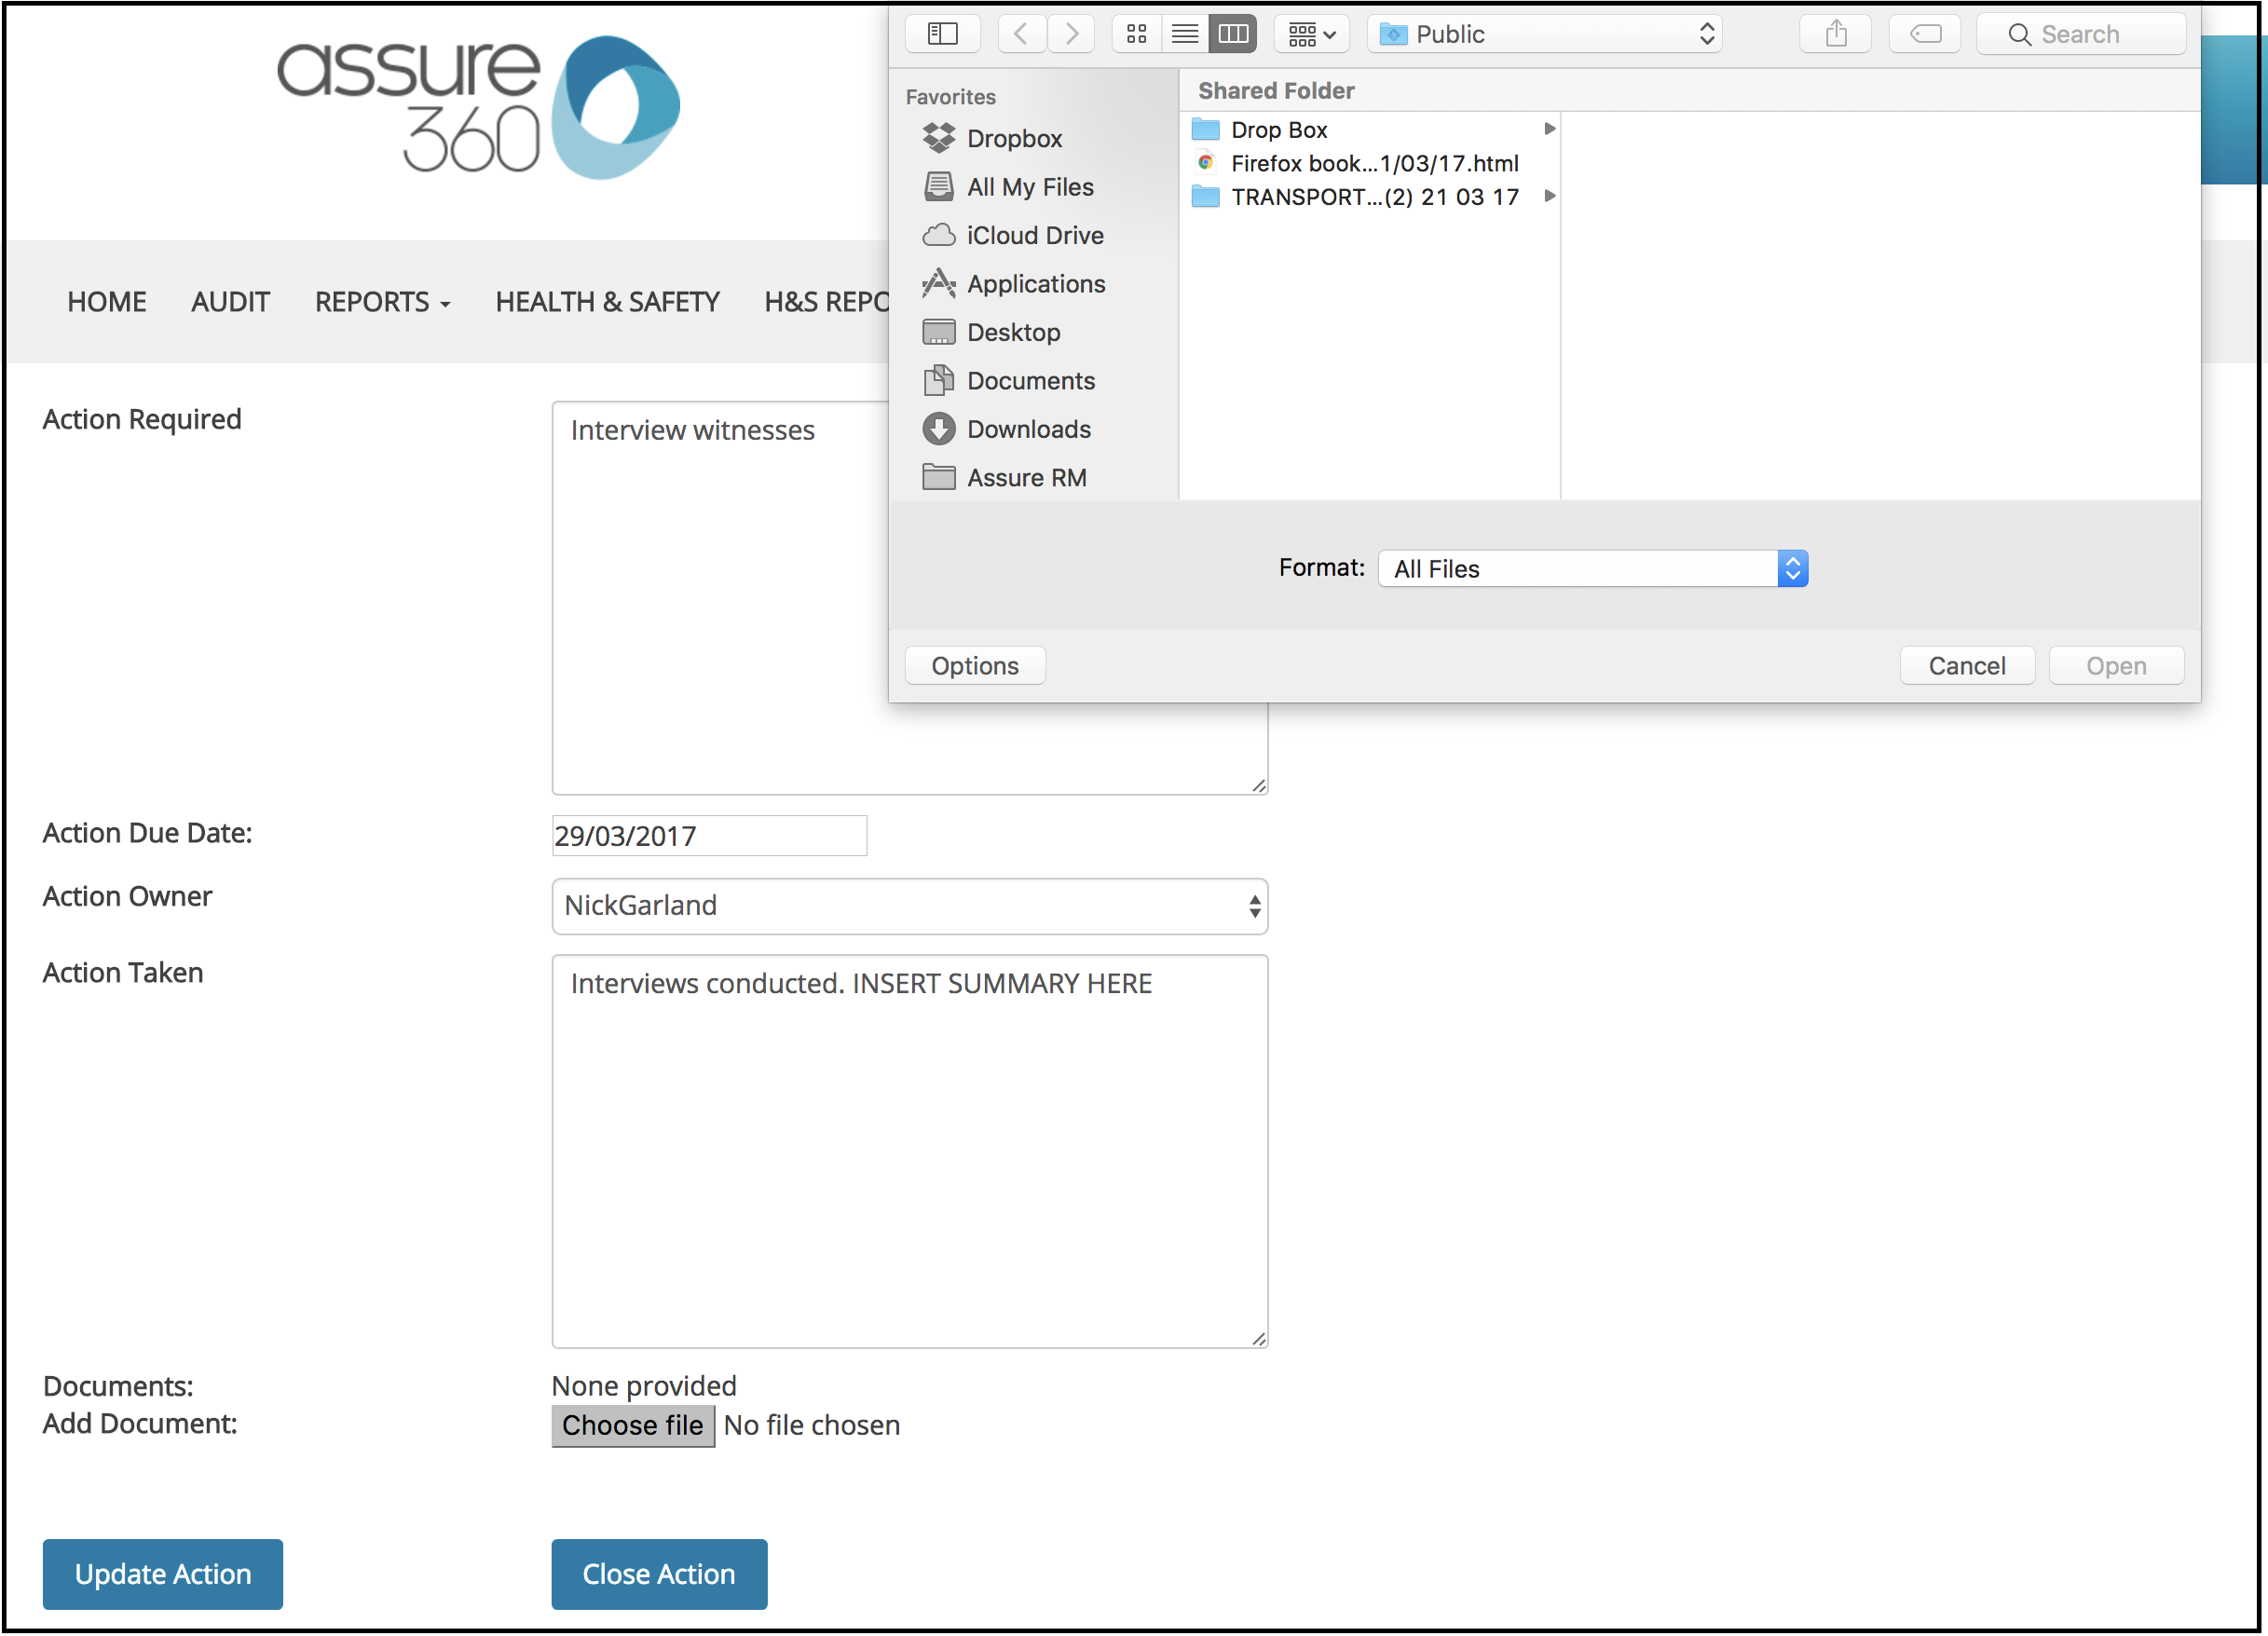Click the Action Due Date field

[709, 836]
